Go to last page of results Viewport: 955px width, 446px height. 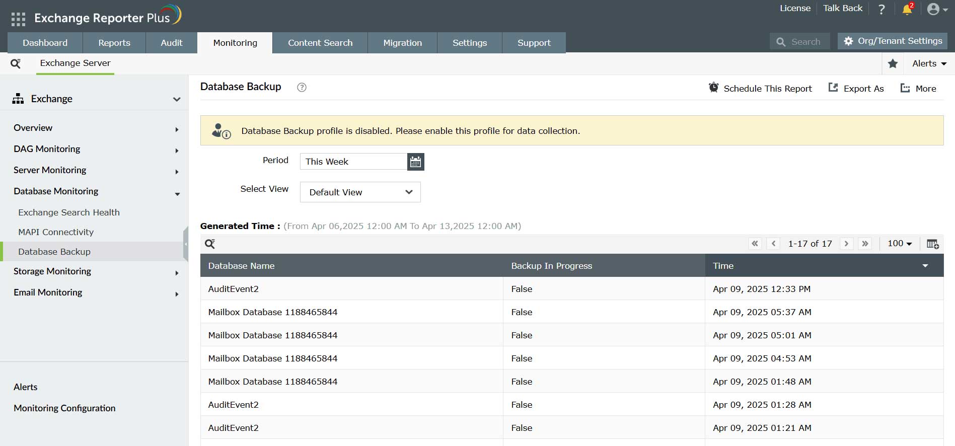865,244
